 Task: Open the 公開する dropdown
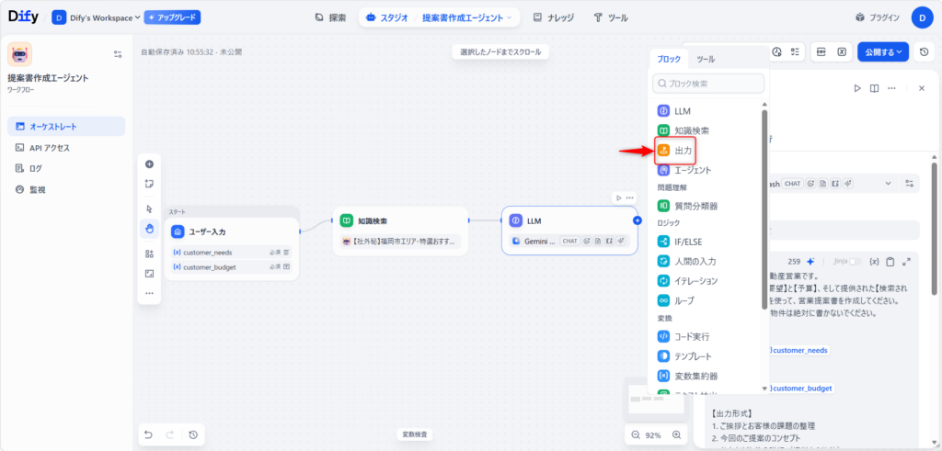[x=883, y=51]
